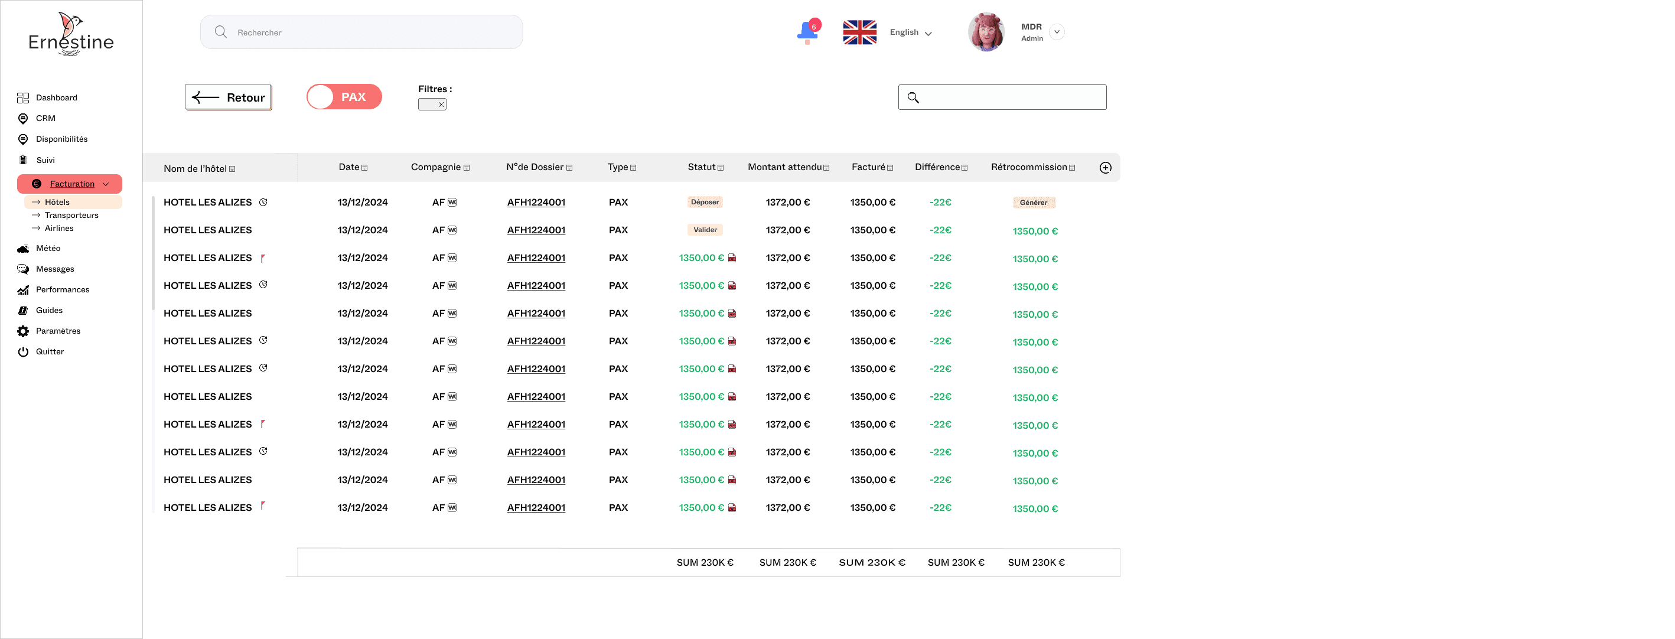The height and width of the screenshot is (639, 1675).
Task: Click the clock icon beside first HOTEL LES ALIZES
Action: tap(263, 202)
